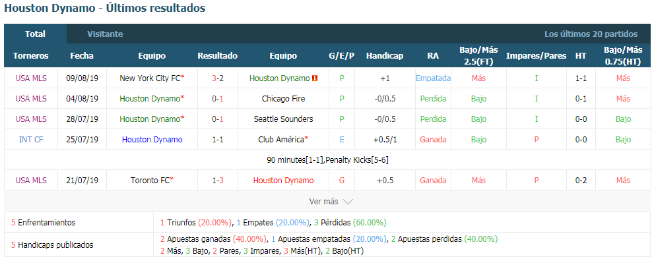
Task: Click the Handicap column header
Action: pos(385,56)
